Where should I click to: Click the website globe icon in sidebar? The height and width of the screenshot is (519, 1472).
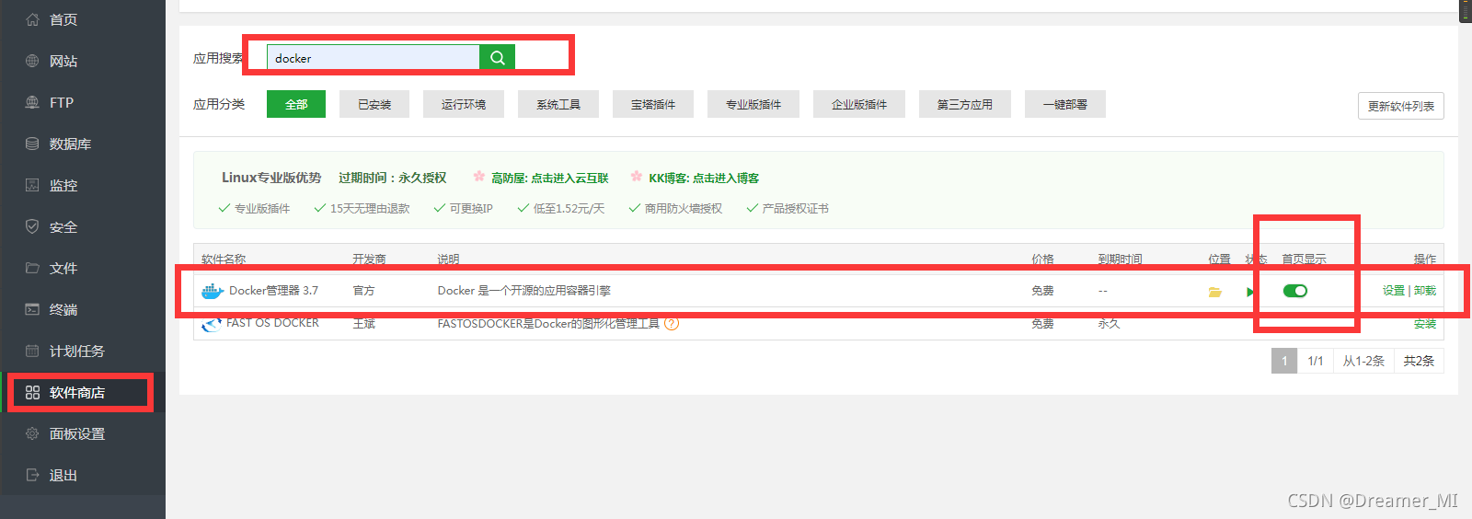pyautogui.click(x=32, y=61)
